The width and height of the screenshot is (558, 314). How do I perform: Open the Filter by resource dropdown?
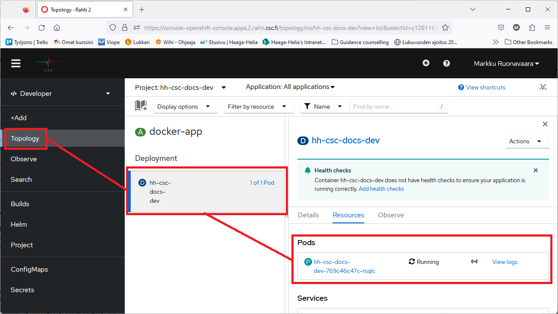[x=257, y=107]
